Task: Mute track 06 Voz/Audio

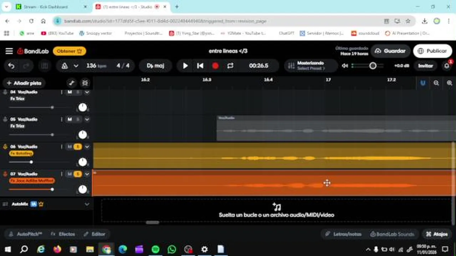Action: pos(70,146)
